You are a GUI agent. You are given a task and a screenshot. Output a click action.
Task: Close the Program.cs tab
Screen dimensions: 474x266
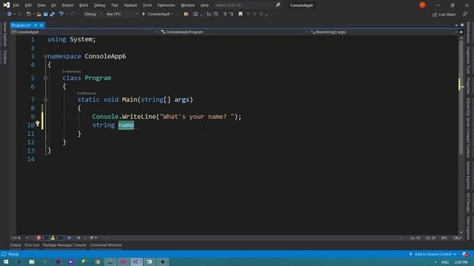pos(41,25)
